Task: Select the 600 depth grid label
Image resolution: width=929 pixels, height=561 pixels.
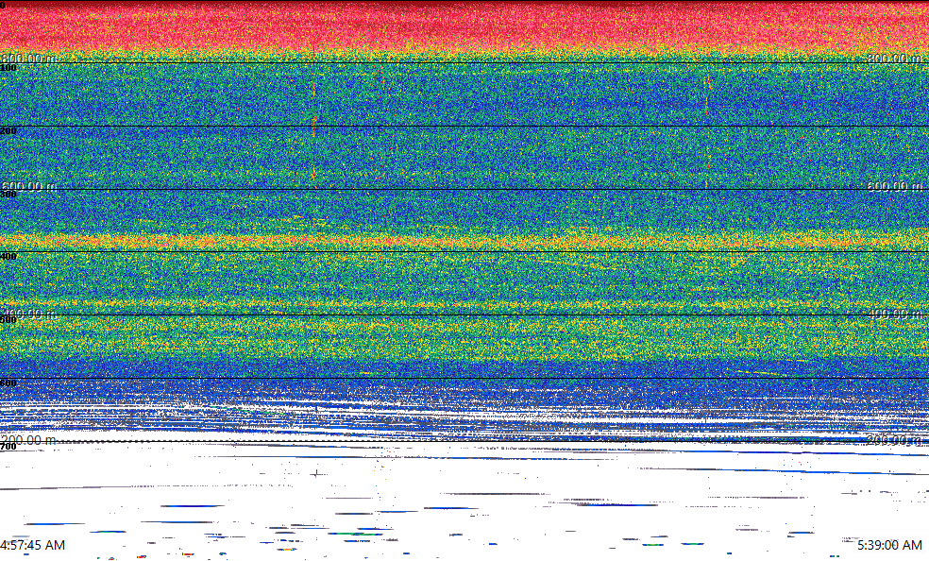Action: [x=8, y=382]
